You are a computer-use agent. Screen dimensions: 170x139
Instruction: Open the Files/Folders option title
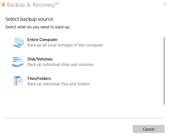[39, 79]
